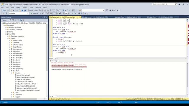The height and width of the screenshot is (106, 189).
Task: Open the Query Options icon
Action: tap(48, 14)
